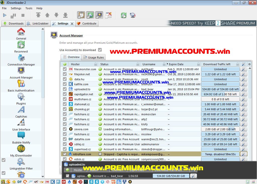Toggle nitroflare.com account checkbox
257x184 pixels.
65,154
